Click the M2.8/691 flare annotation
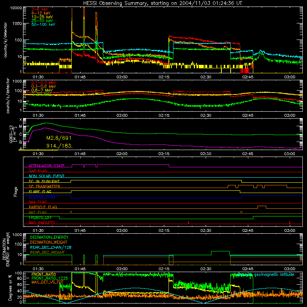This screenshot has width=307, height=307. [x=59, y=138]
